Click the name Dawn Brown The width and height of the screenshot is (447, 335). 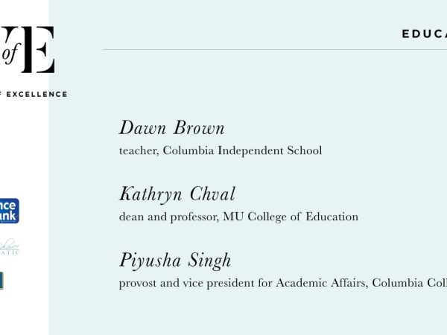[x=172, y=127]
